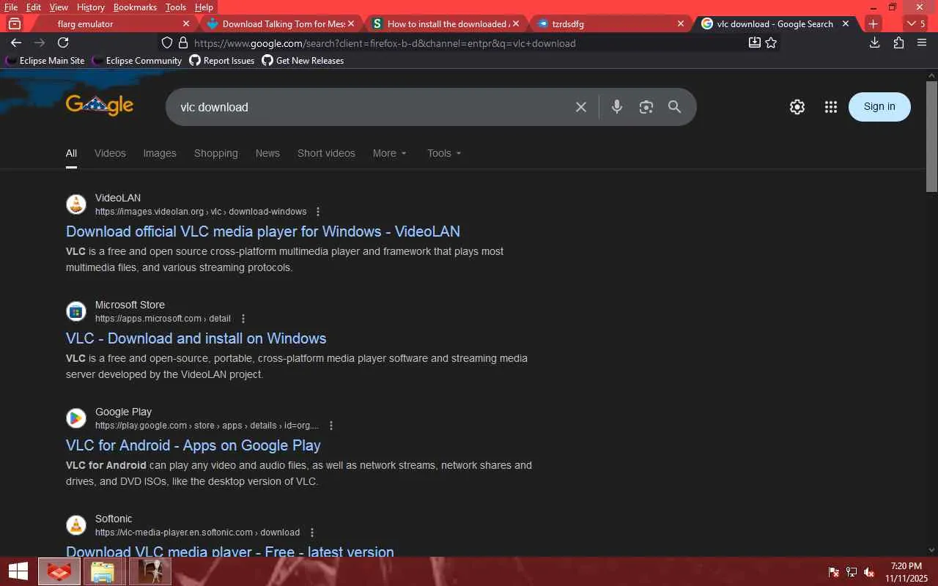The image size is (938, 586).
Task: Open tracking protection shield icon
Action: click(x=167, y=42)
